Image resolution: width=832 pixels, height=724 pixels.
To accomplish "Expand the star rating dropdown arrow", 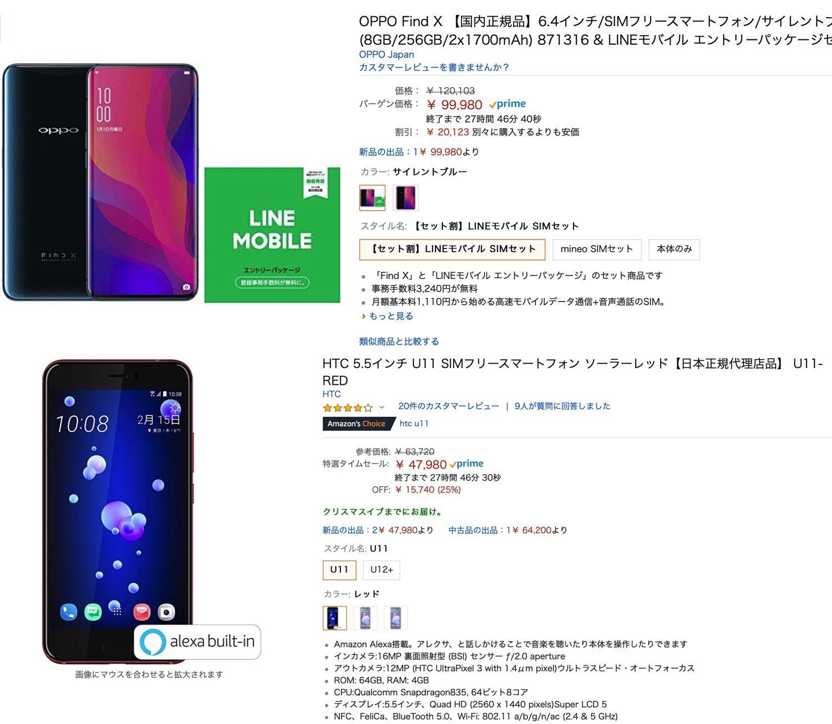I will click(x=381, y=408).
